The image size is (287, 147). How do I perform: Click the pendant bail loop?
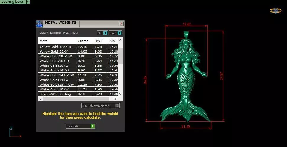(186, 34)
